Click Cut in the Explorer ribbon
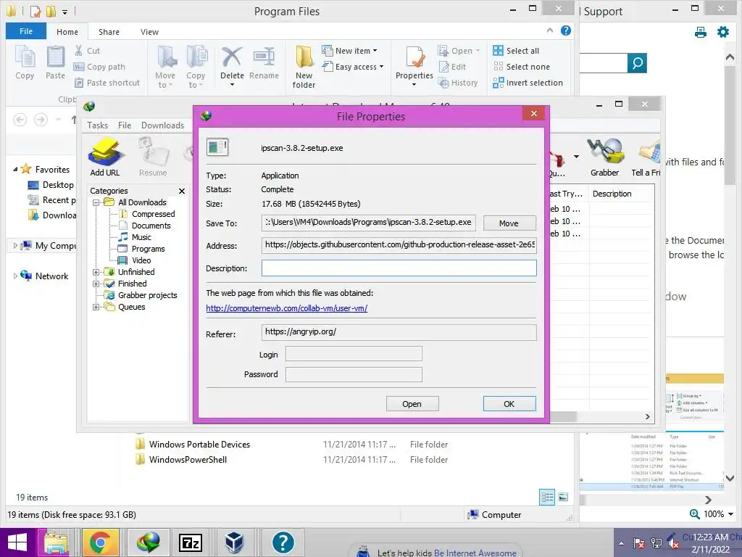Screen dimensions: 742x557 [88, 51]
